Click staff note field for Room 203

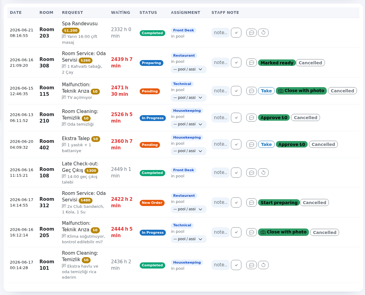point(220,33)
